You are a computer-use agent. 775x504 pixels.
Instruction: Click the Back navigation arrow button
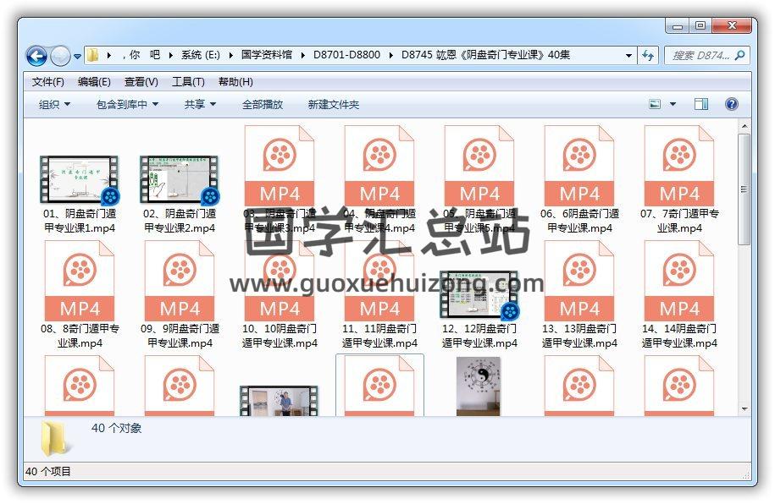pos(36,56)
